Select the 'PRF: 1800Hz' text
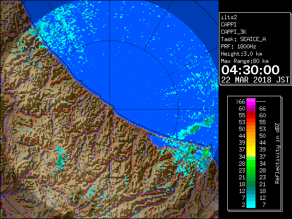The image size is (292, 219). click(238, 47)
